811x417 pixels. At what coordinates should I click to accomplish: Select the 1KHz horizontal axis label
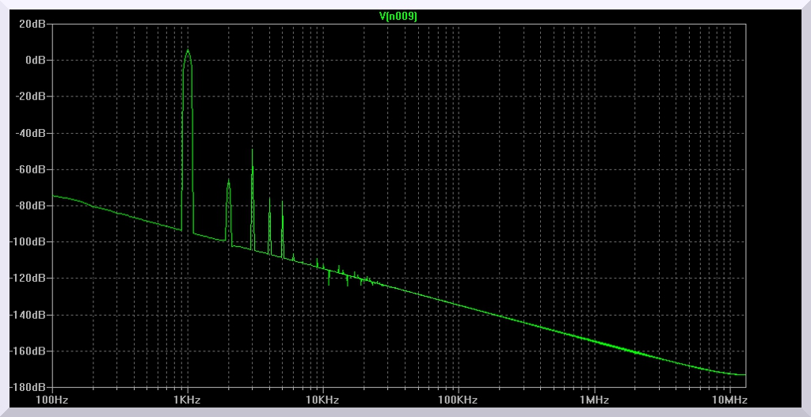188,400
